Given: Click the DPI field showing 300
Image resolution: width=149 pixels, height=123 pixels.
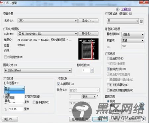Looking at the screenshot, I should (x=133, y=46).
